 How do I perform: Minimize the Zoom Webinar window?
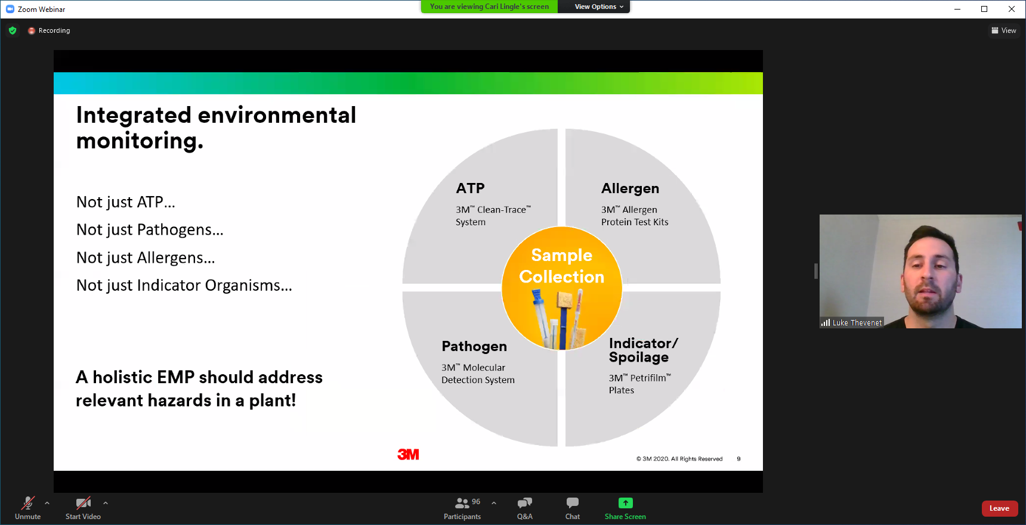tap(957, 9)
